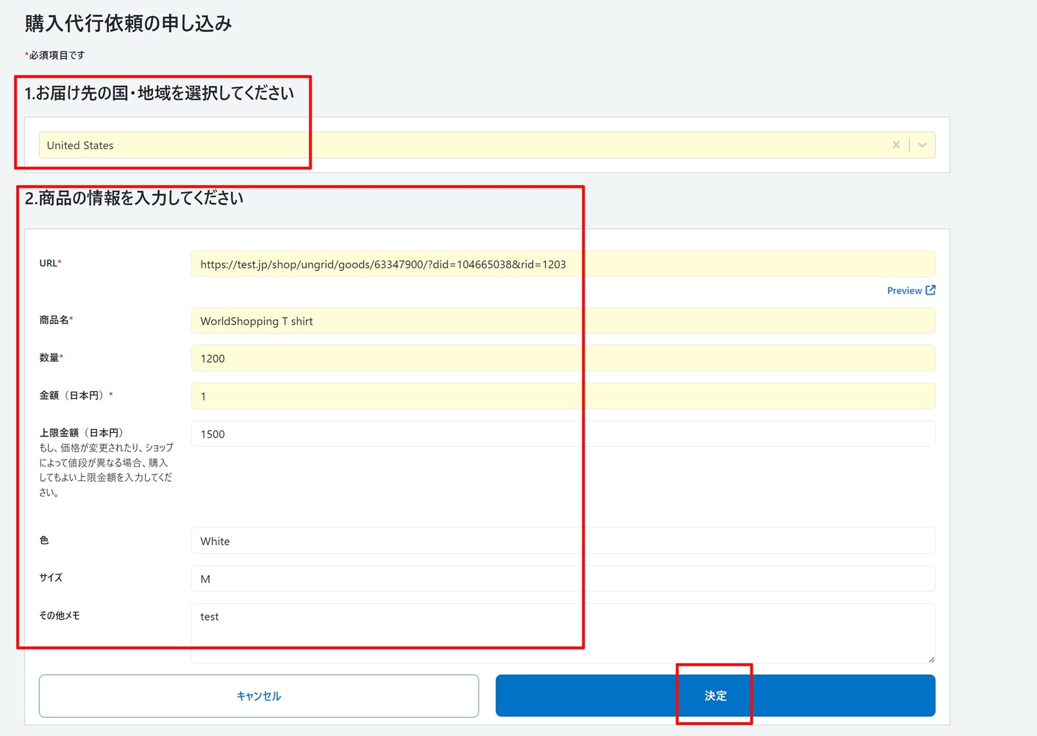Image resolution: width=1037 pixels, height=736 pixels.
Task: Select the 色 field containing White
Action: tap(451, 541)
